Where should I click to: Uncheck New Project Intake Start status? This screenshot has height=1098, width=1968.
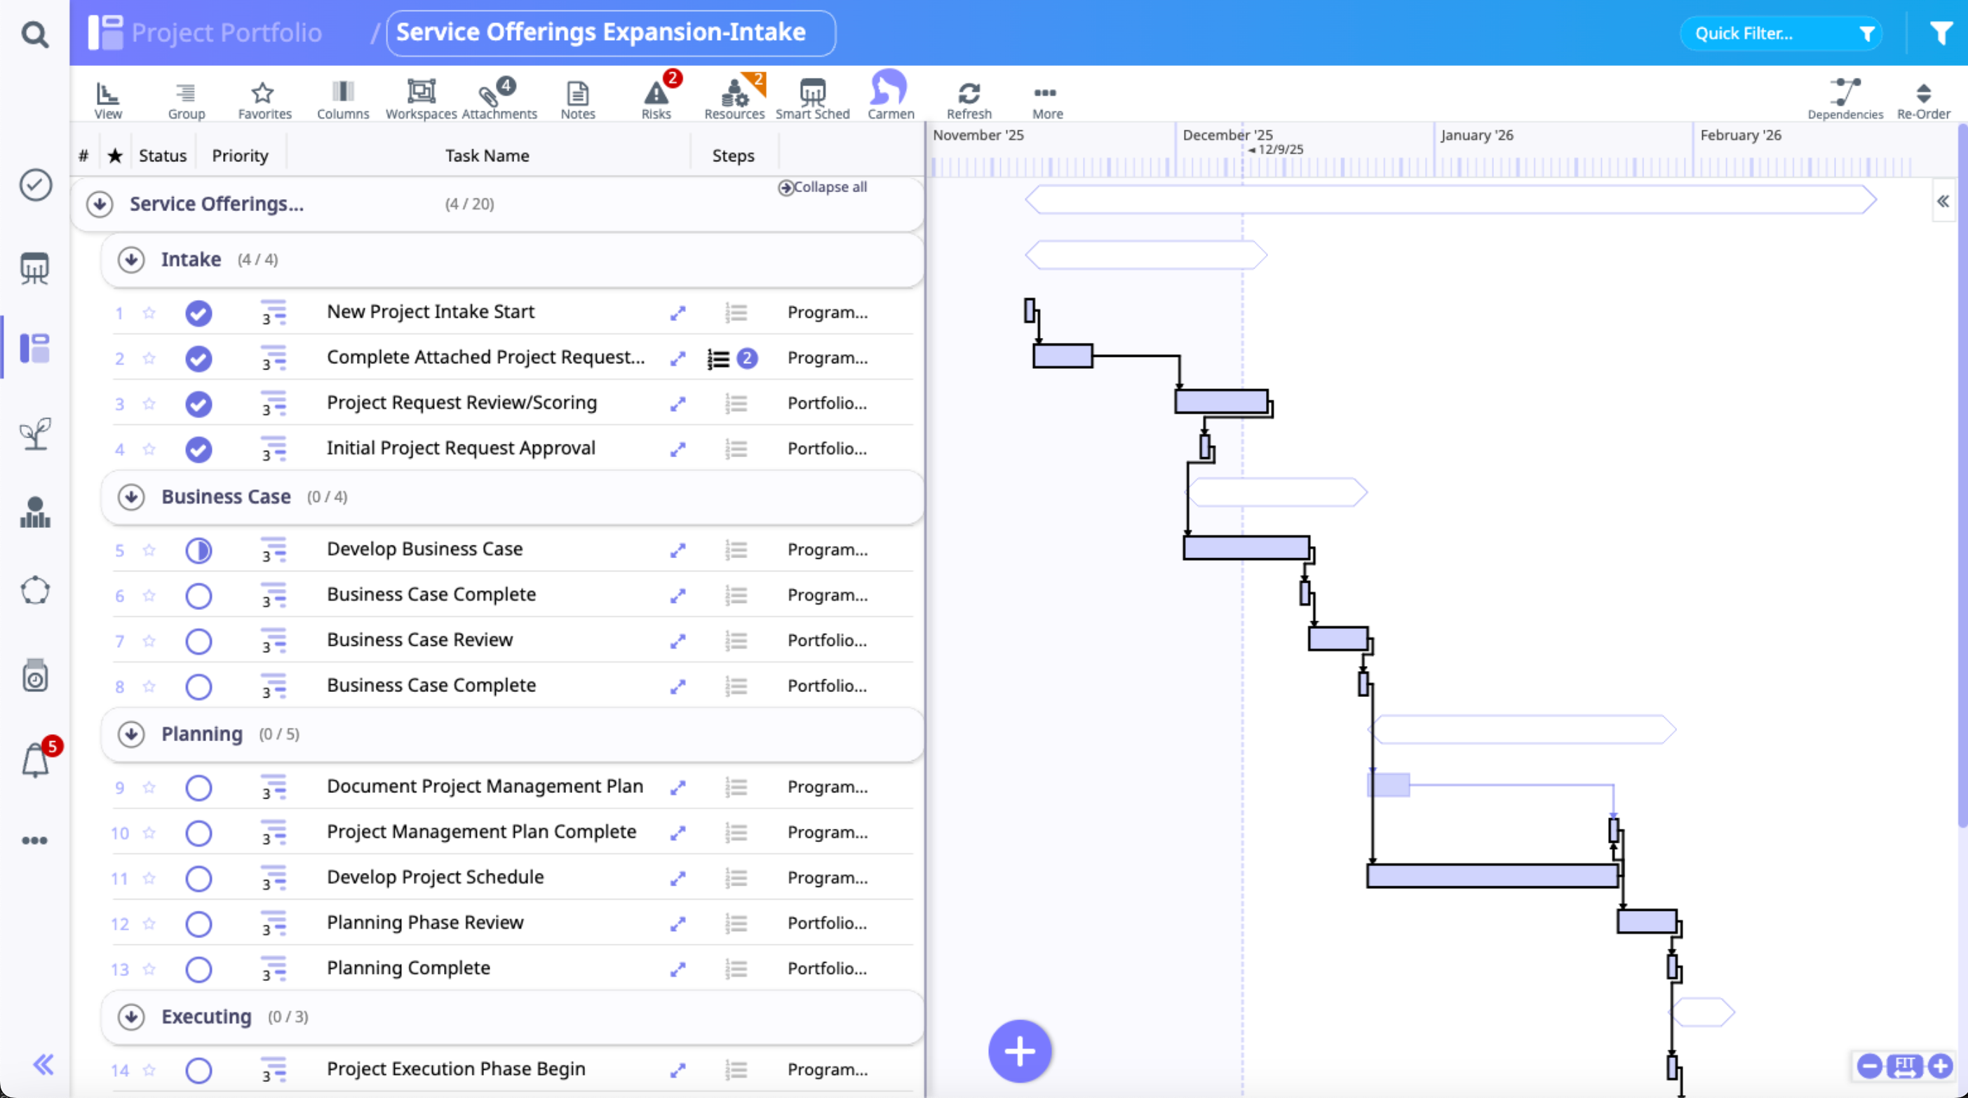click(x=198, y=313)
